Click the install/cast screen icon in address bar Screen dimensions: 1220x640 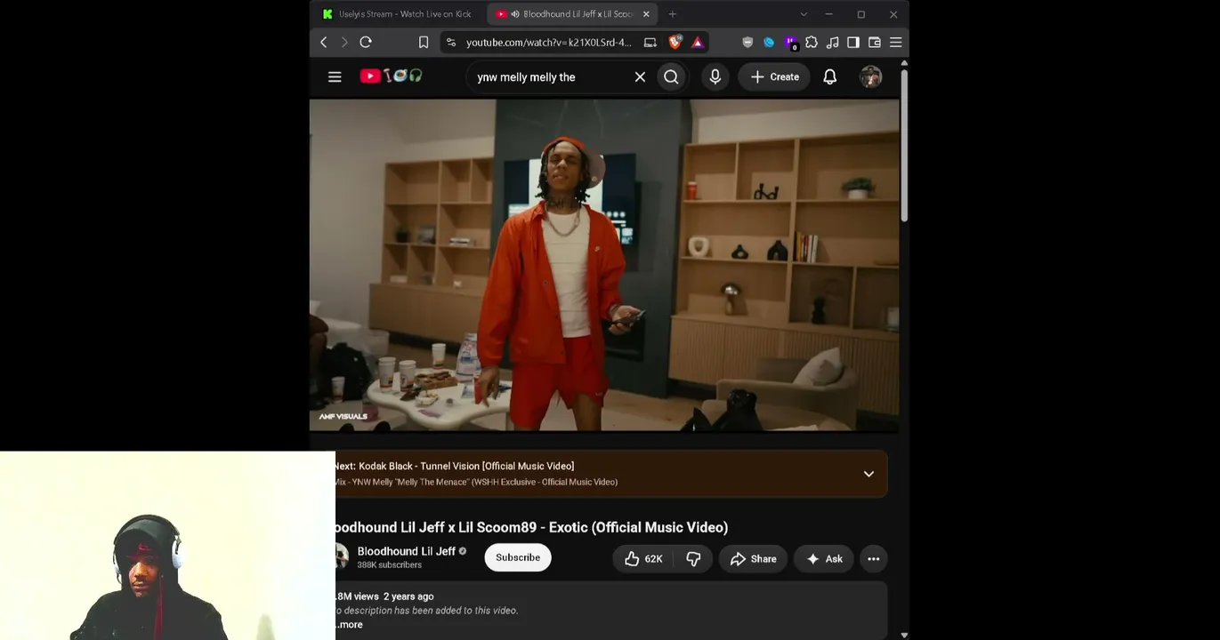[x=650, y=42]
